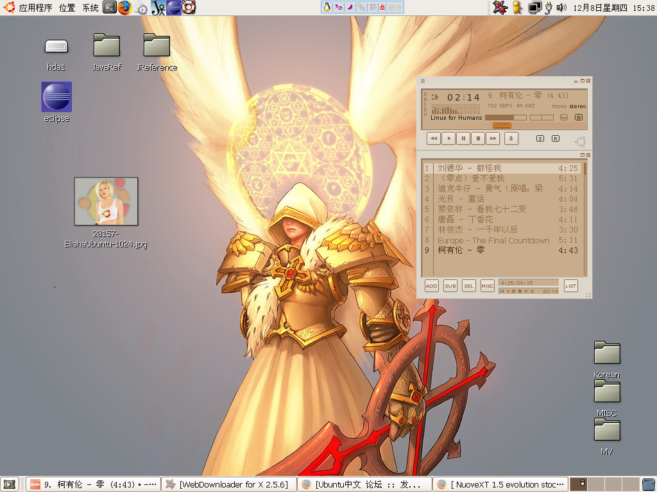Open the lifebuoy help icon in panel
Screen dimensions: 657x492
[189, 8]
